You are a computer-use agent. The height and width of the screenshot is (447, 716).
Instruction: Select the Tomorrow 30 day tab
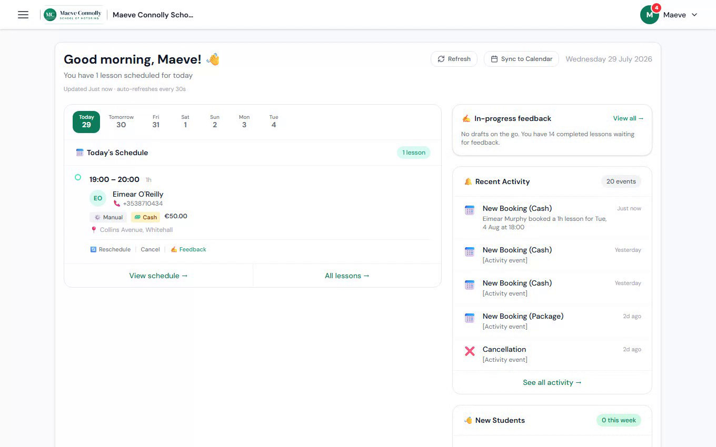(x=121, y=121)
